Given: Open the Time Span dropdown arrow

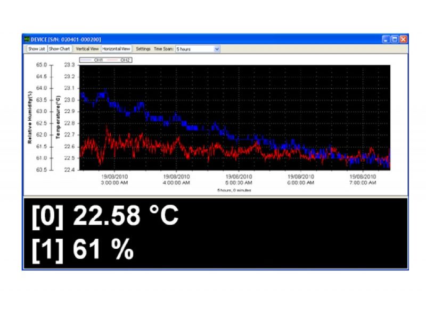Looking at the screenshot, I should coord(217,49).
